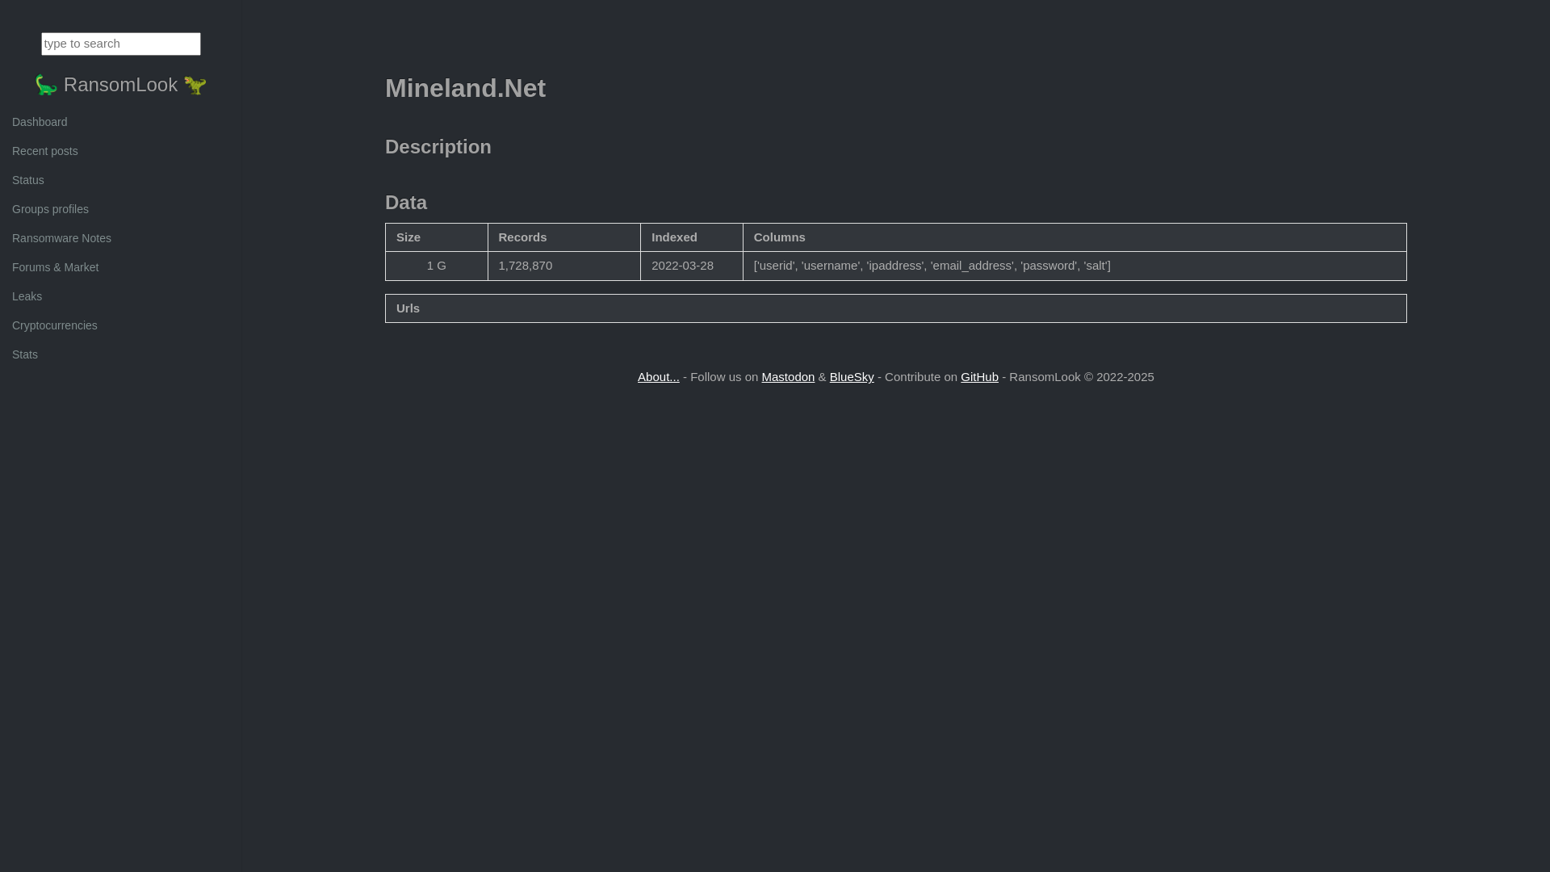1550x872 pixels.
Task: Visit the GitHub contribute link
Action: point(979,377)
